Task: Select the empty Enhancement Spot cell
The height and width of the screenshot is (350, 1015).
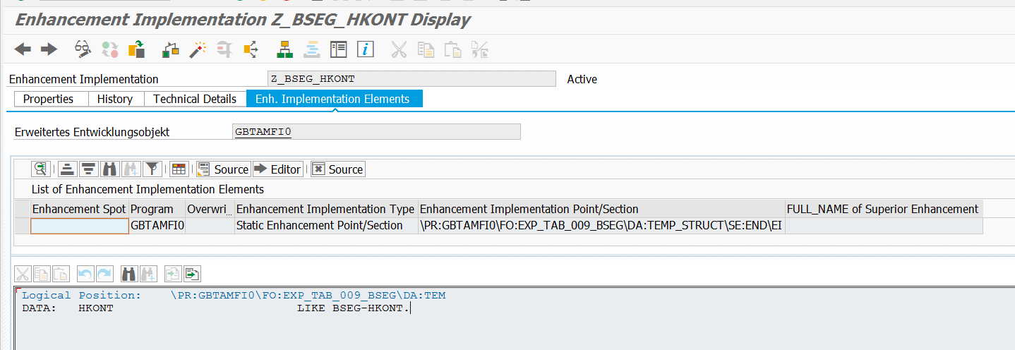Action: (x=79, y=226)
